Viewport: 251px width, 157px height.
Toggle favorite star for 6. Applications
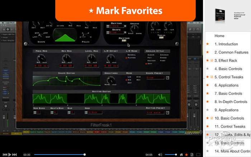(208, 85)
